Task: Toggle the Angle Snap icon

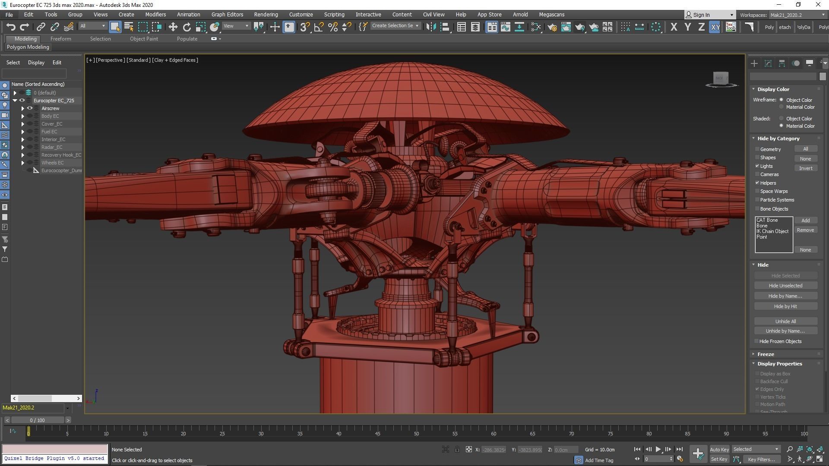Action: tap(319, 27)
